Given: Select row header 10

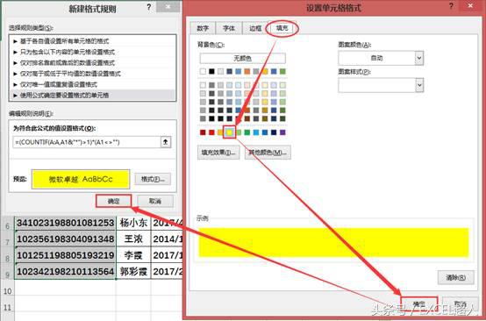Looking at the screenshot, I should point(7,291).
